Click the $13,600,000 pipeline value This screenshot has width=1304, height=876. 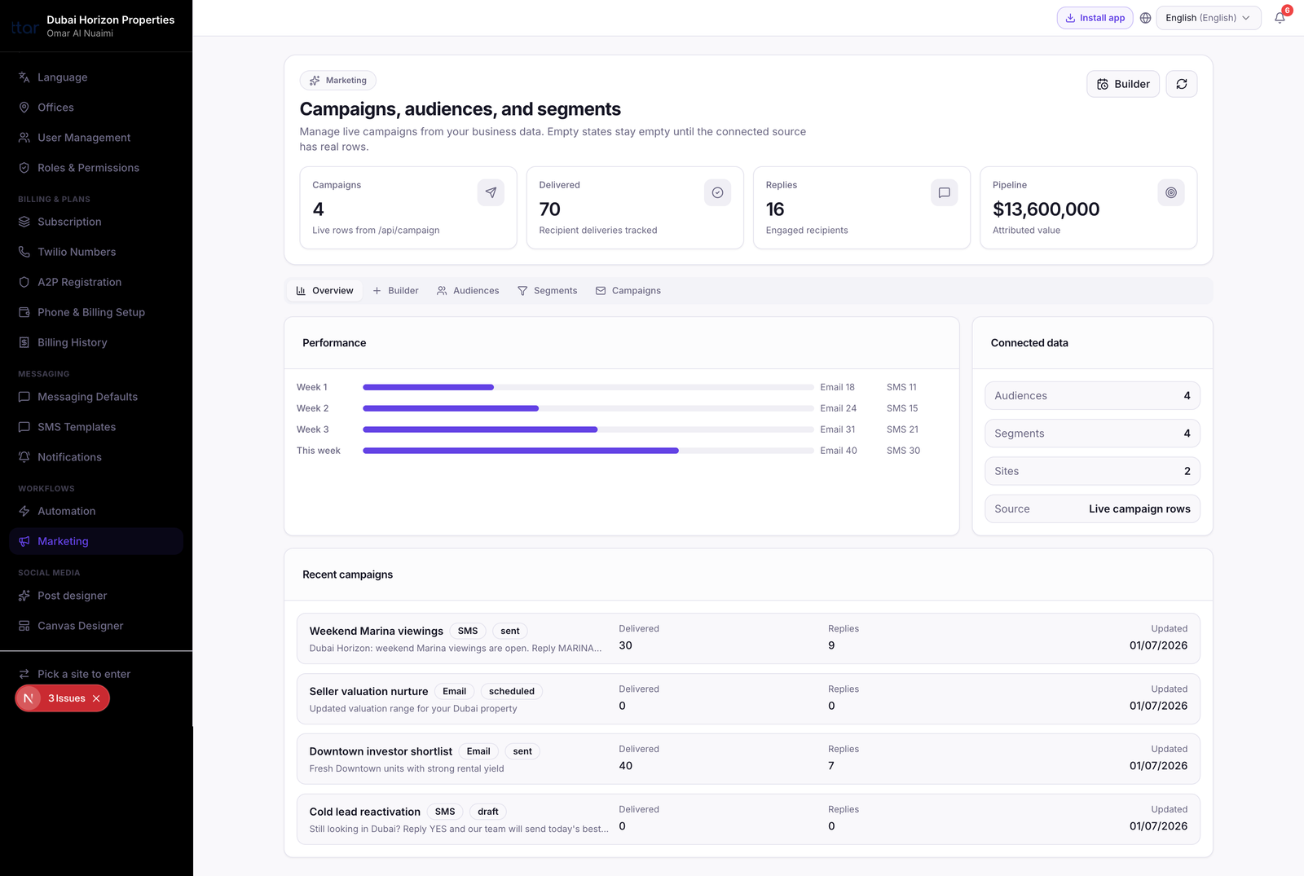coord(1046,209)
